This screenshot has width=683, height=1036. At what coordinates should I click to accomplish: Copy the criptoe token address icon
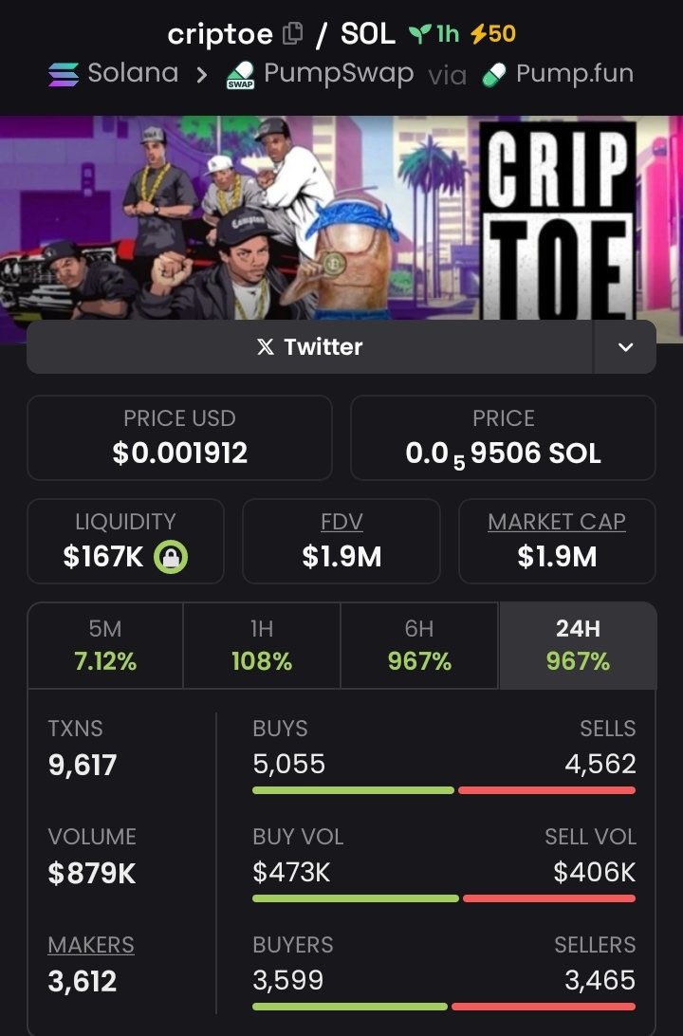[292, 34]
